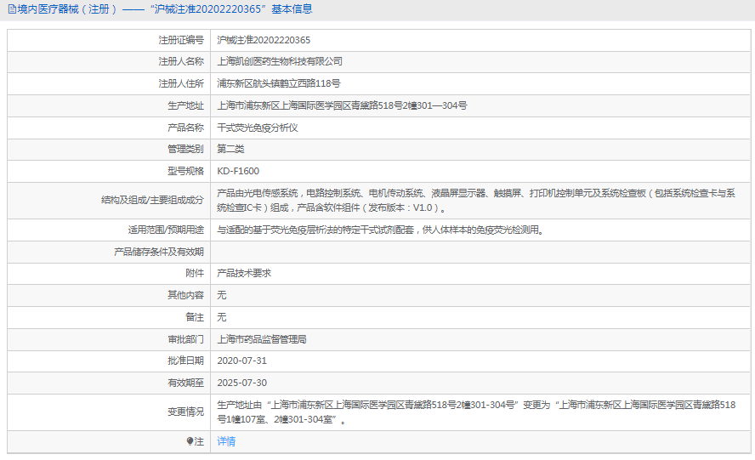Click address 浦东新区航头镇鹤立西路118号
This screenshot has width=755, height=460.
(x=279, y=83)
